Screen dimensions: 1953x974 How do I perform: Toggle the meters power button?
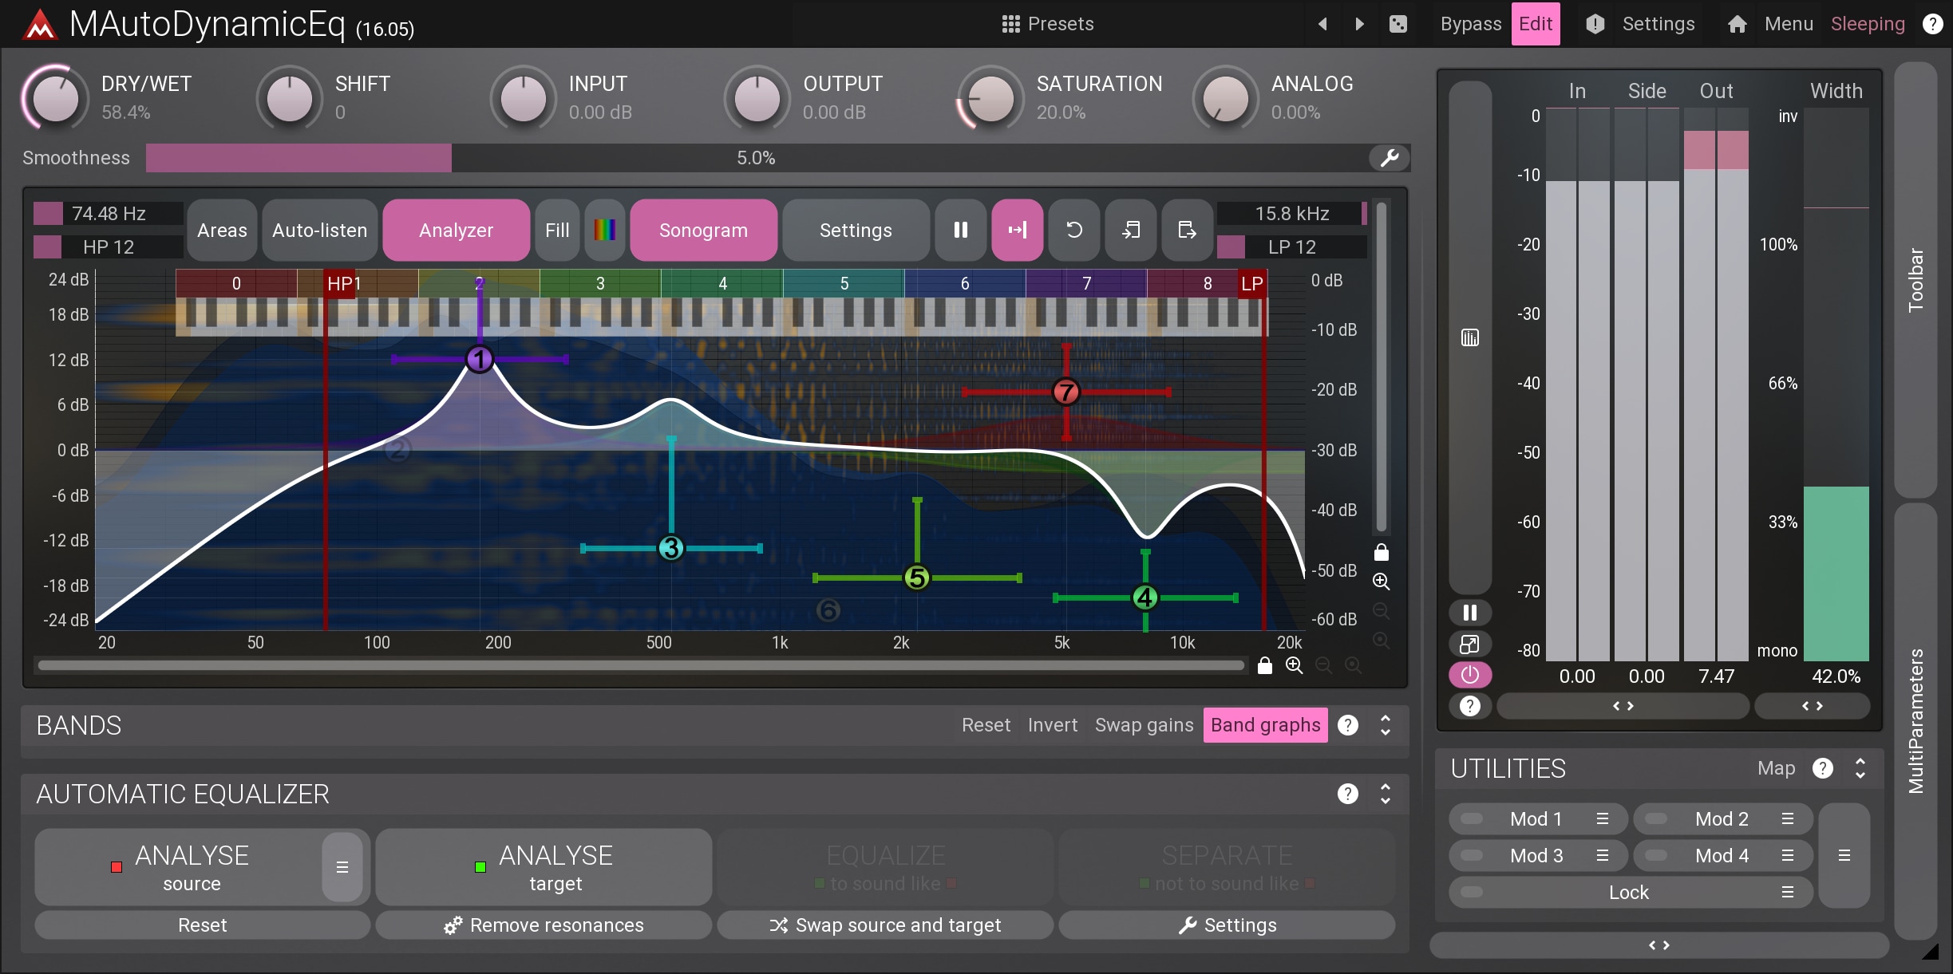[x=1470, y=675]
